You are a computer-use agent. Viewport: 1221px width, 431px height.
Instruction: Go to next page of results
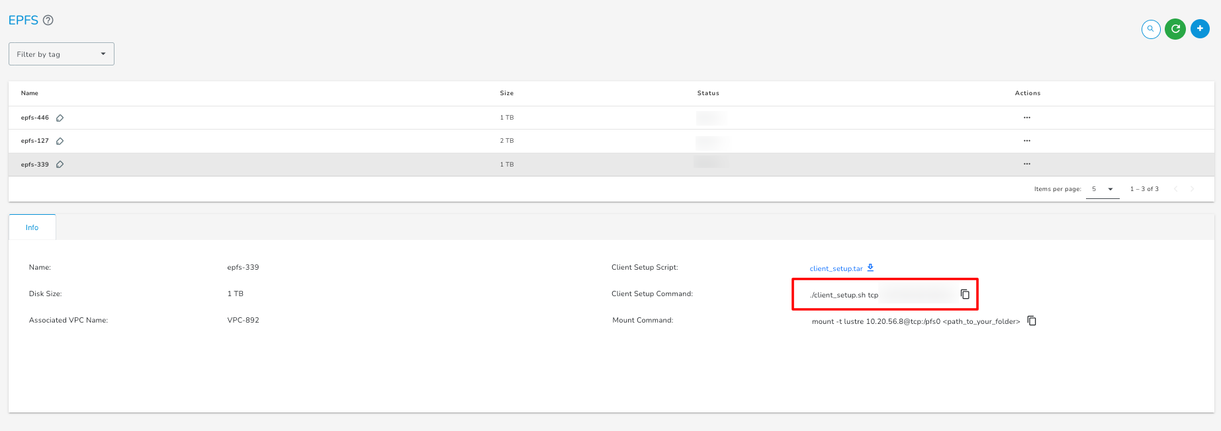click(x=1193, y=189)
